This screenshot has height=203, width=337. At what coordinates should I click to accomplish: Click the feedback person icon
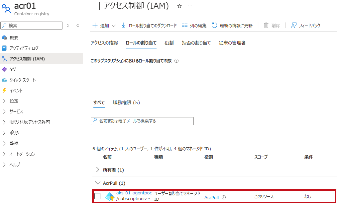[293, 25]
